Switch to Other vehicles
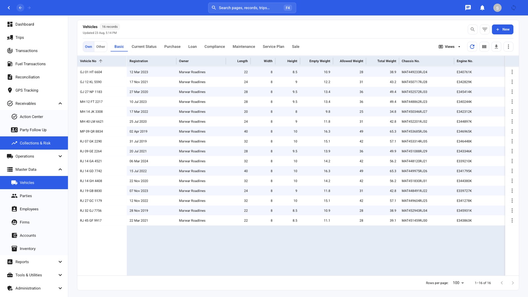This screenshot has width=528, height=297. (101, 47)
